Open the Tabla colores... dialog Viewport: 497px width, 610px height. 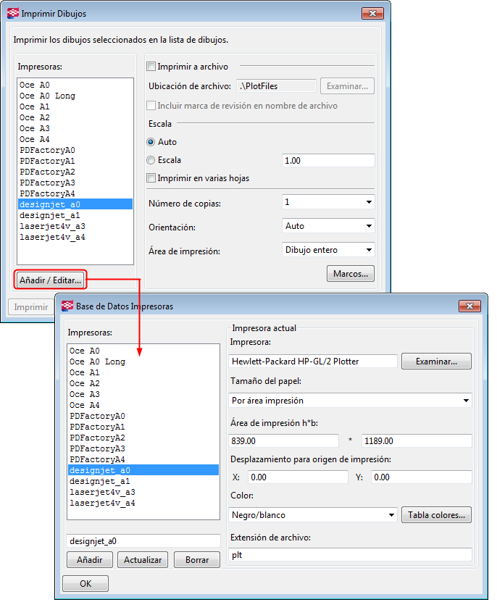(x=436, y=515)
